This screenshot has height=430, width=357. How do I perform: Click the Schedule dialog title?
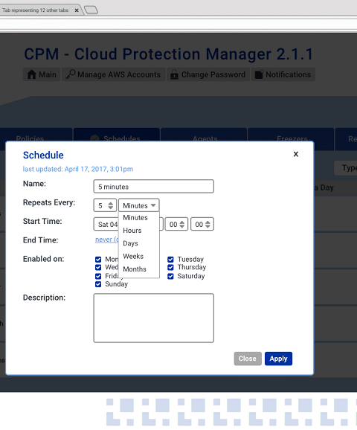click(43, 155)
